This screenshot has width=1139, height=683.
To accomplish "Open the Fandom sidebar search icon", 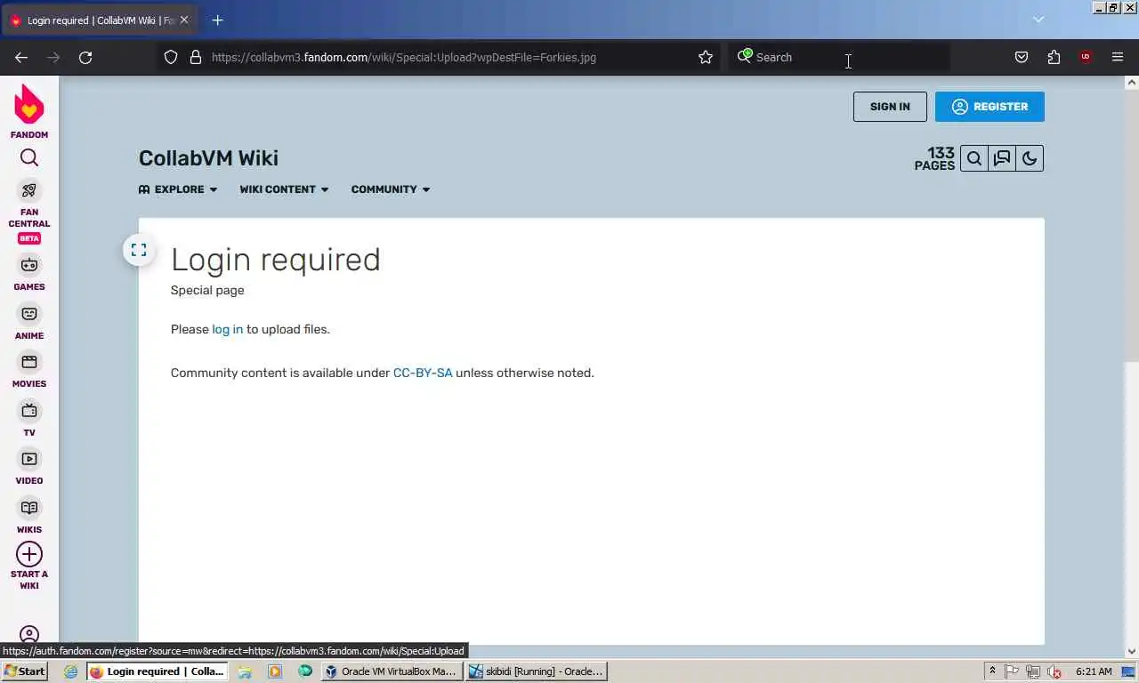I will click(x=29, y=158).
